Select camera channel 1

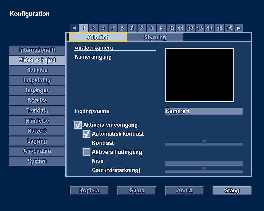tap(84, 28)
